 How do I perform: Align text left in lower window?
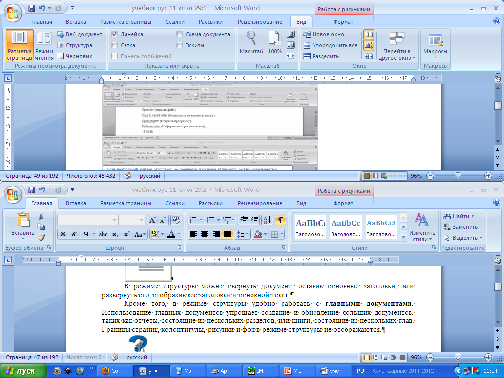pyautogui.click(x=193, y=234)
